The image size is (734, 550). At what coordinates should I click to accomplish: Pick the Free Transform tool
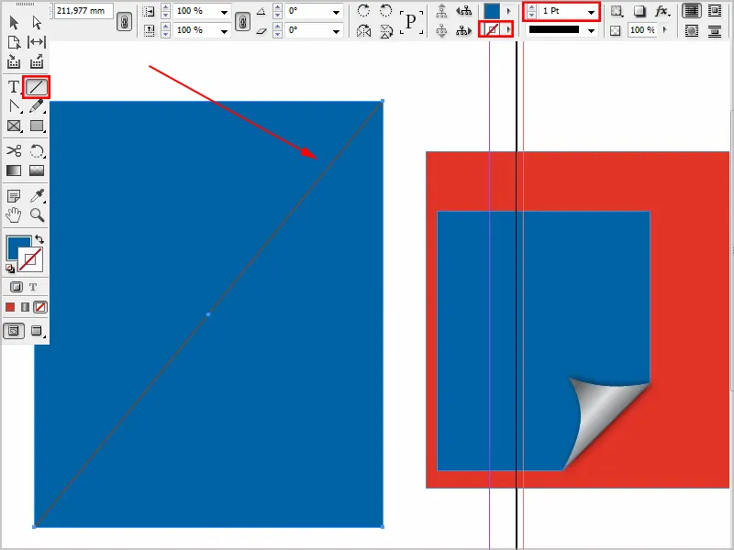(37, 150)
